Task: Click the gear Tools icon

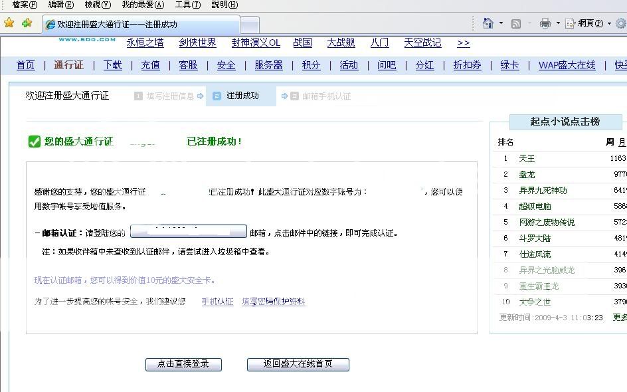Action: pyautogui.click(x=620, y=23)
